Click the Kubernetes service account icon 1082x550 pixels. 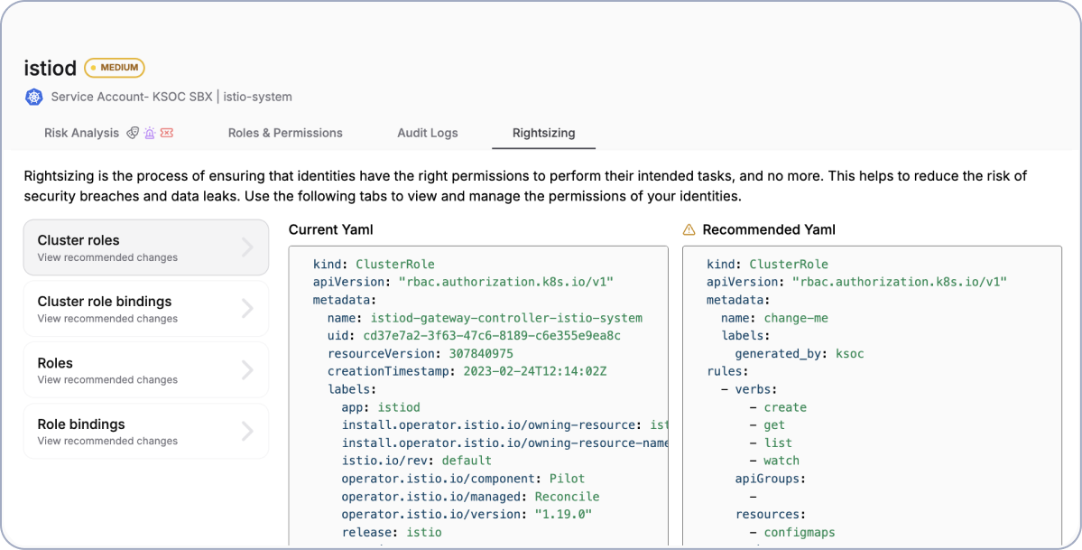pos(34,97)
